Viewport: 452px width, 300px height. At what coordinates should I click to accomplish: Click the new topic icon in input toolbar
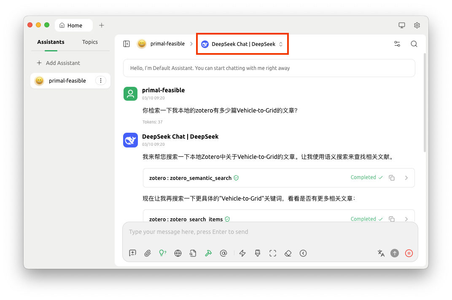pos(132,253)
